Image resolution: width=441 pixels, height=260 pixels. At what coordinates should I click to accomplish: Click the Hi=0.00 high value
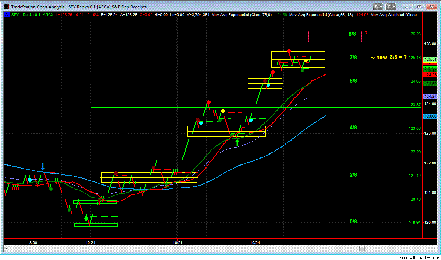162,15
